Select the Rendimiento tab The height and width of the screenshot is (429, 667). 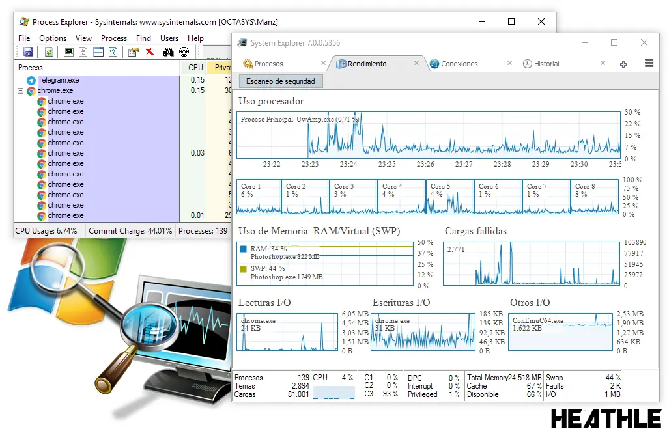(378, 64)
